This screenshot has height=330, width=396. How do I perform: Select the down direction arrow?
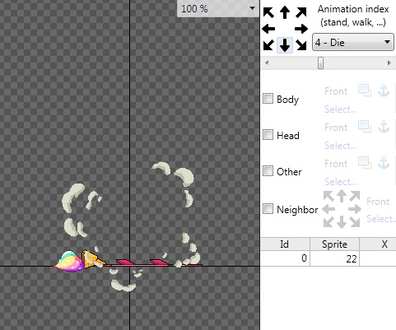pos(285,45)
